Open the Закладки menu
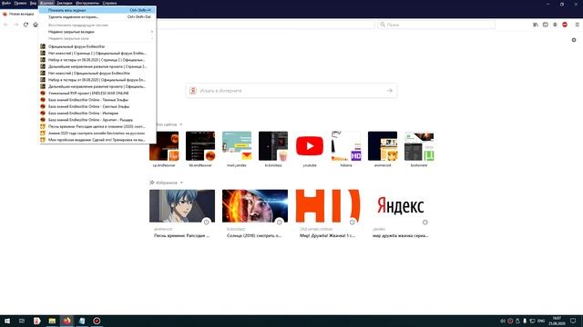Screen dimensions: 583x327 [65, 3]
